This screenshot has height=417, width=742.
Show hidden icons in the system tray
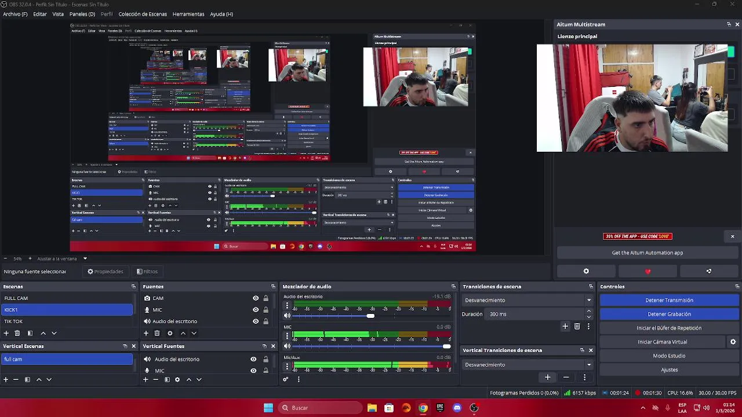coord(643,408)
